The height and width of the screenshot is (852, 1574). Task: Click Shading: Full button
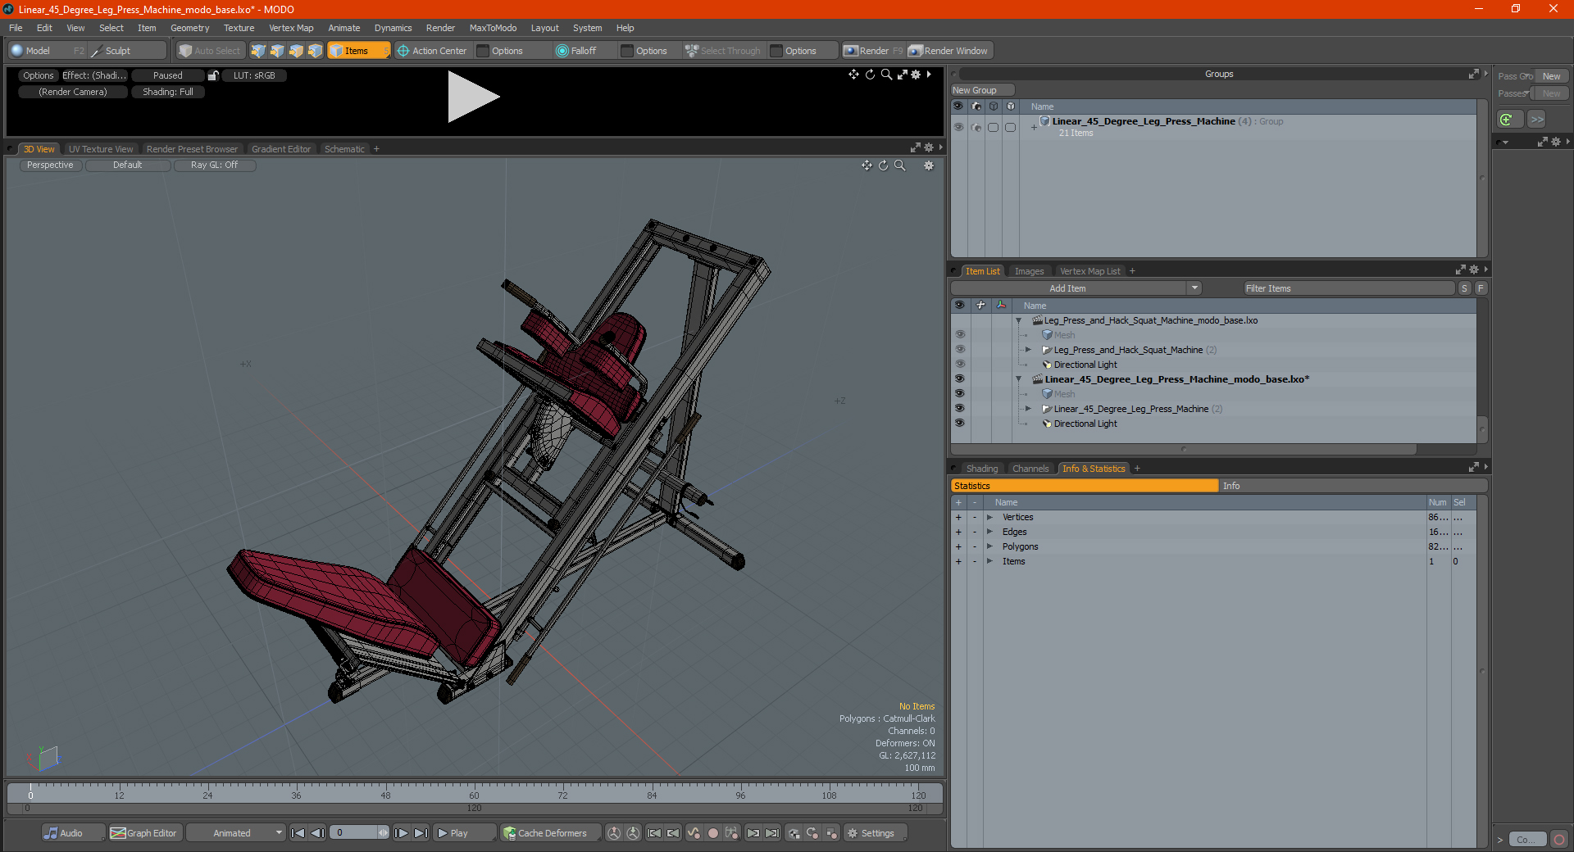coord(168,92)
